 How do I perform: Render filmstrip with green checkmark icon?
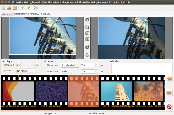[x=28, y=8]
